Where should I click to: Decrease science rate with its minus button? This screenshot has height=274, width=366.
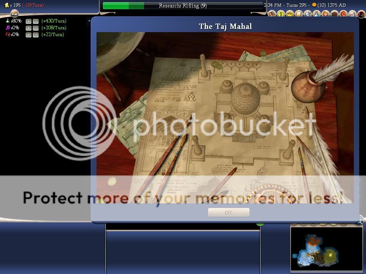click(x=36, y=21)
